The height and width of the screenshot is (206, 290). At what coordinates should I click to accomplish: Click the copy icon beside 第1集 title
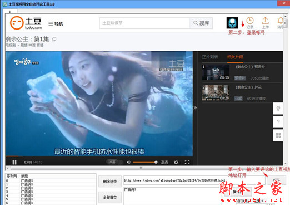point(54,39)
